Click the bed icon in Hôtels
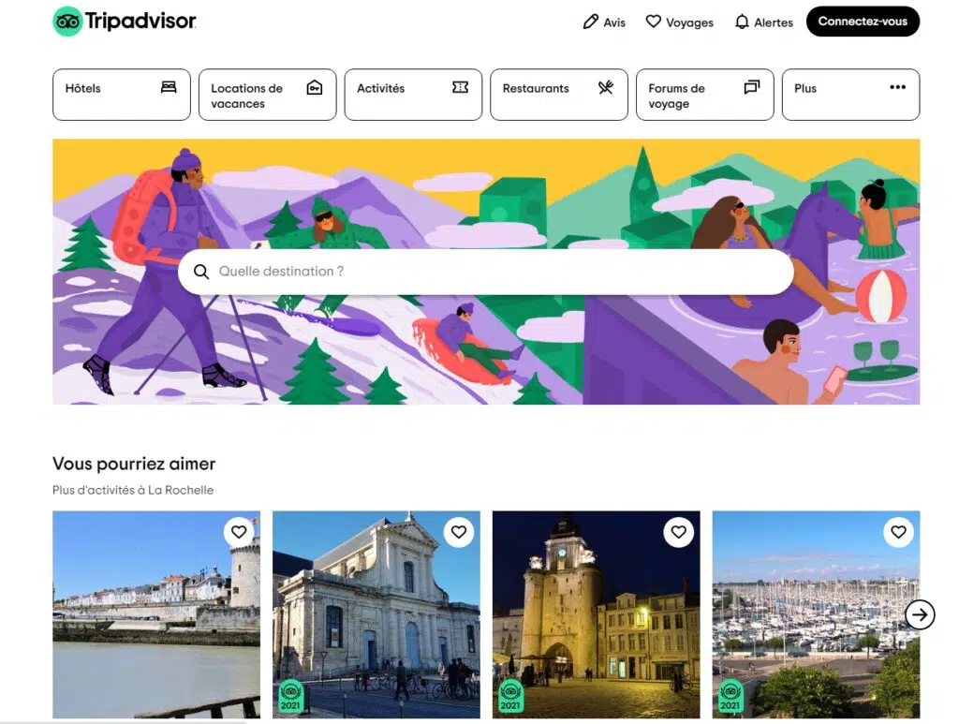The width and height of the screenshot is (959, 724). 169,87
